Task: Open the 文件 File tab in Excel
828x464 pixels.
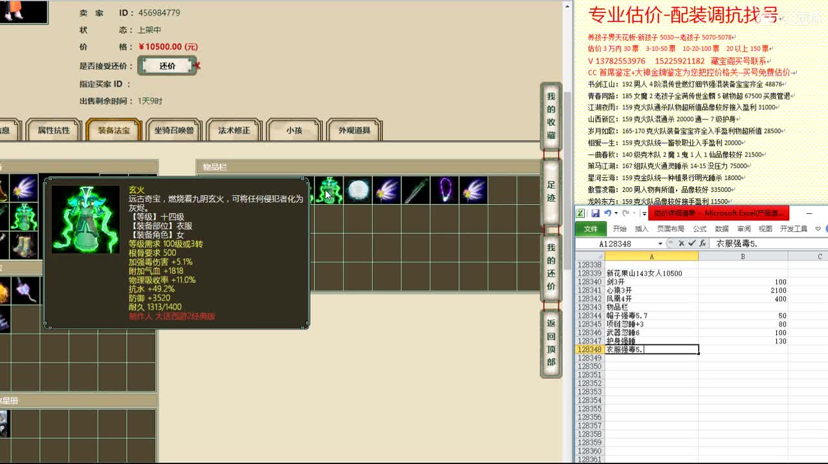Action: coord(591,229)
